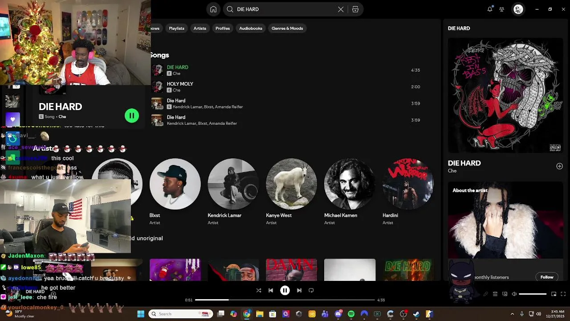Add DIE HARD to Liked Songs
The width and height of the screenshot is (570, 321).
tap(559, 166)
